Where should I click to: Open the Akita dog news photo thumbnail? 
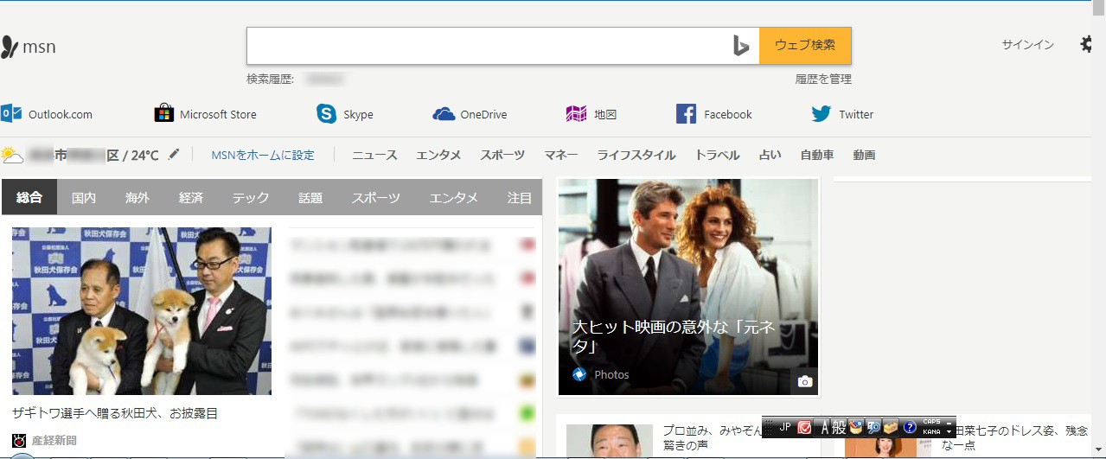coord(142,311)
